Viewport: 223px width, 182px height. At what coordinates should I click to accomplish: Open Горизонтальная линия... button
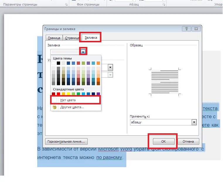click(x=66, y=141)
